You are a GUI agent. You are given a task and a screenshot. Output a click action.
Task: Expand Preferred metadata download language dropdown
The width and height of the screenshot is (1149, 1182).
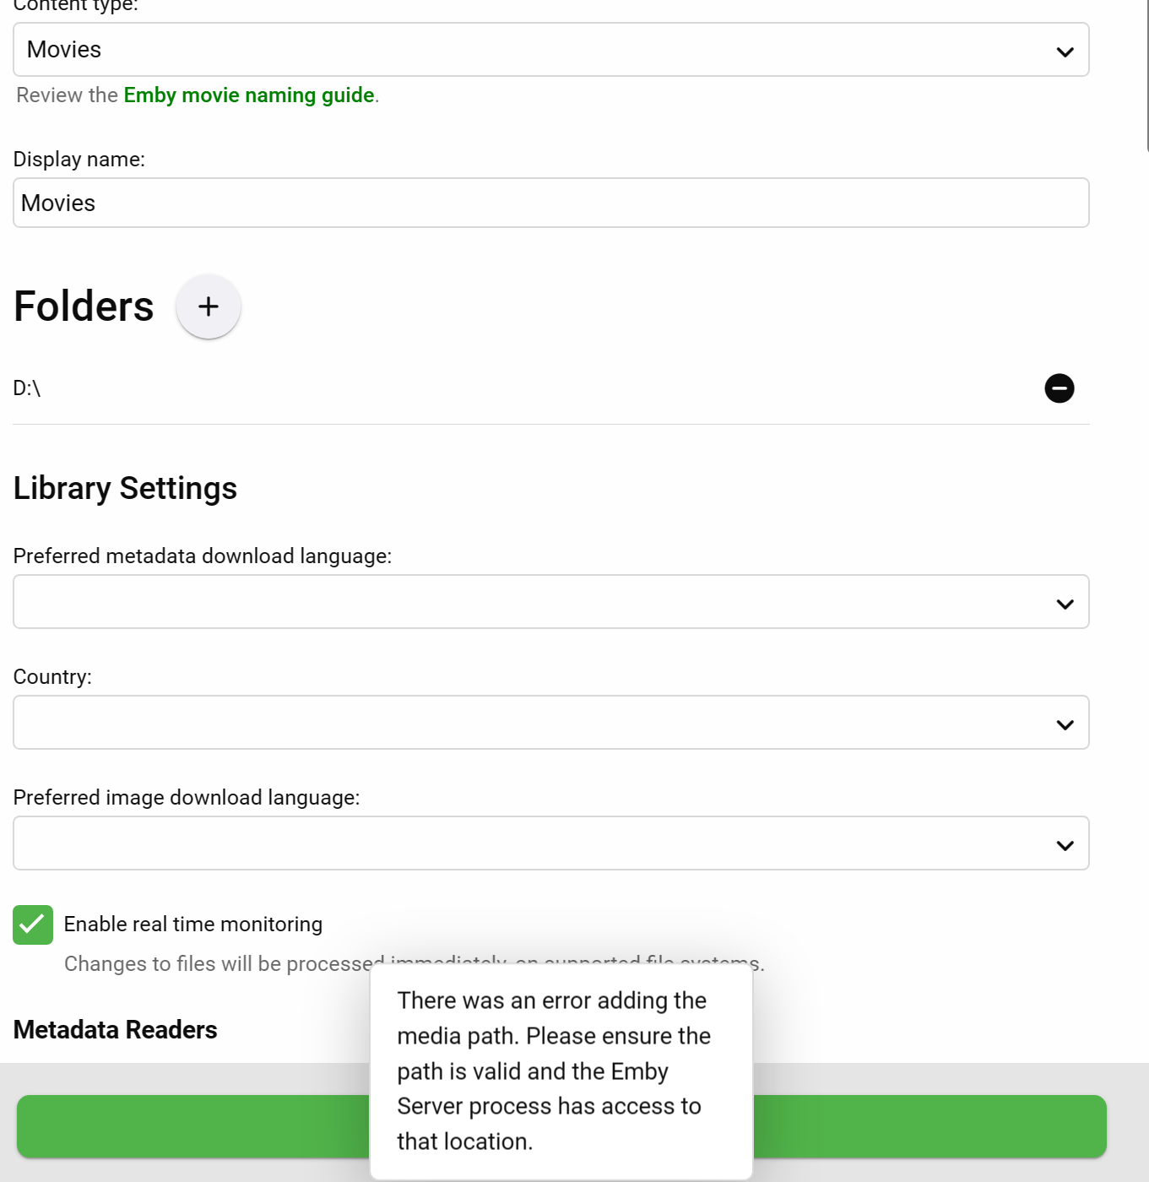pos(550,602)
